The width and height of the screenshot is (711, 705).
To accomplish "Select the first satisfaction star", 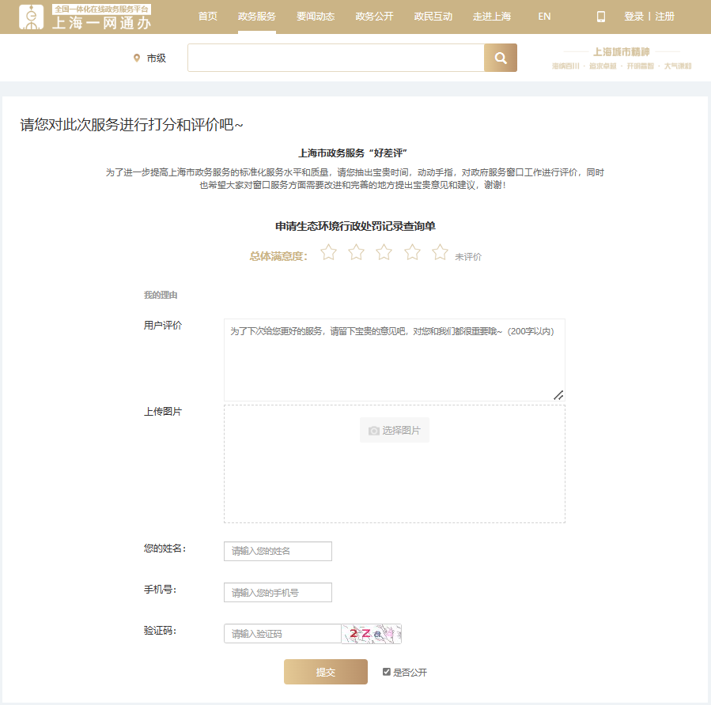I will coord(328,251).
